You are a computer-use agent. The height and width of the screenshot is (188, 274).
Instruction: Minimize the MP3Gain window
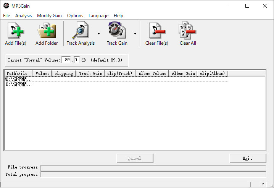(230, 6)
